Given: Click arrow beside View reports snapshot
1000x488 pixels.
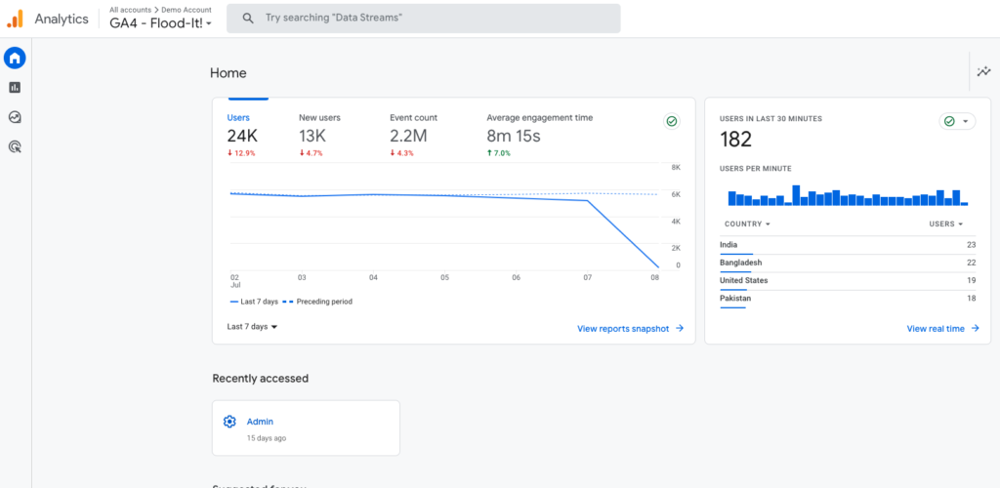Looking at the screenshot, I should point(680,329).
